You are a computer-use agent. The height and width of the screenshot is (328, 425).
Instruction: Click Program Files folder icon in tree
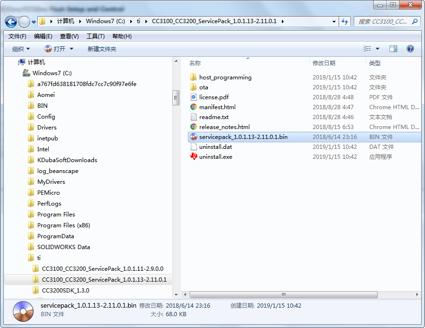pyautogui.click(x=31, y=214)
